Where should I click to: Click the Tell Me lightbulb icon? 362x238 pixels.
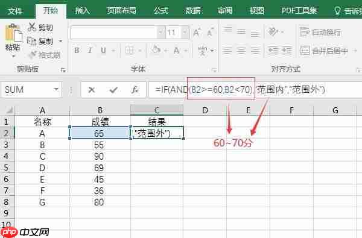tap(337, 11)
